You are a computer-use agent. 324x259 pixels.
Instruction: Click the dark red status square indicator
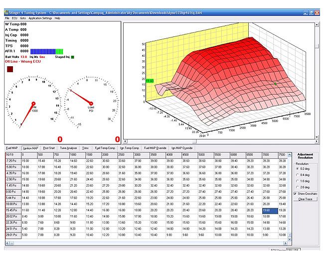10,69
